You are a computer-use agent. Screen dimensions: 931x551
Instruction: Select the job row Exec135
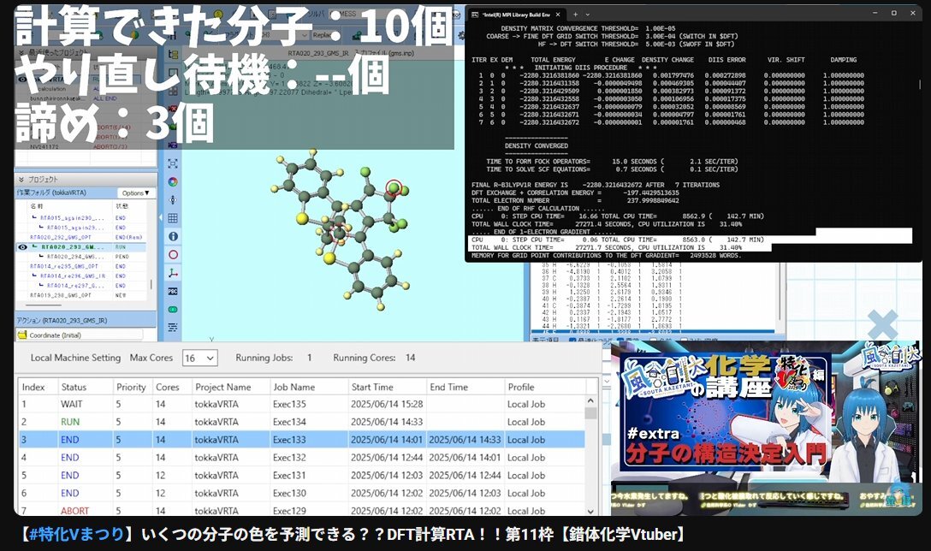click(x=301, y=405)
